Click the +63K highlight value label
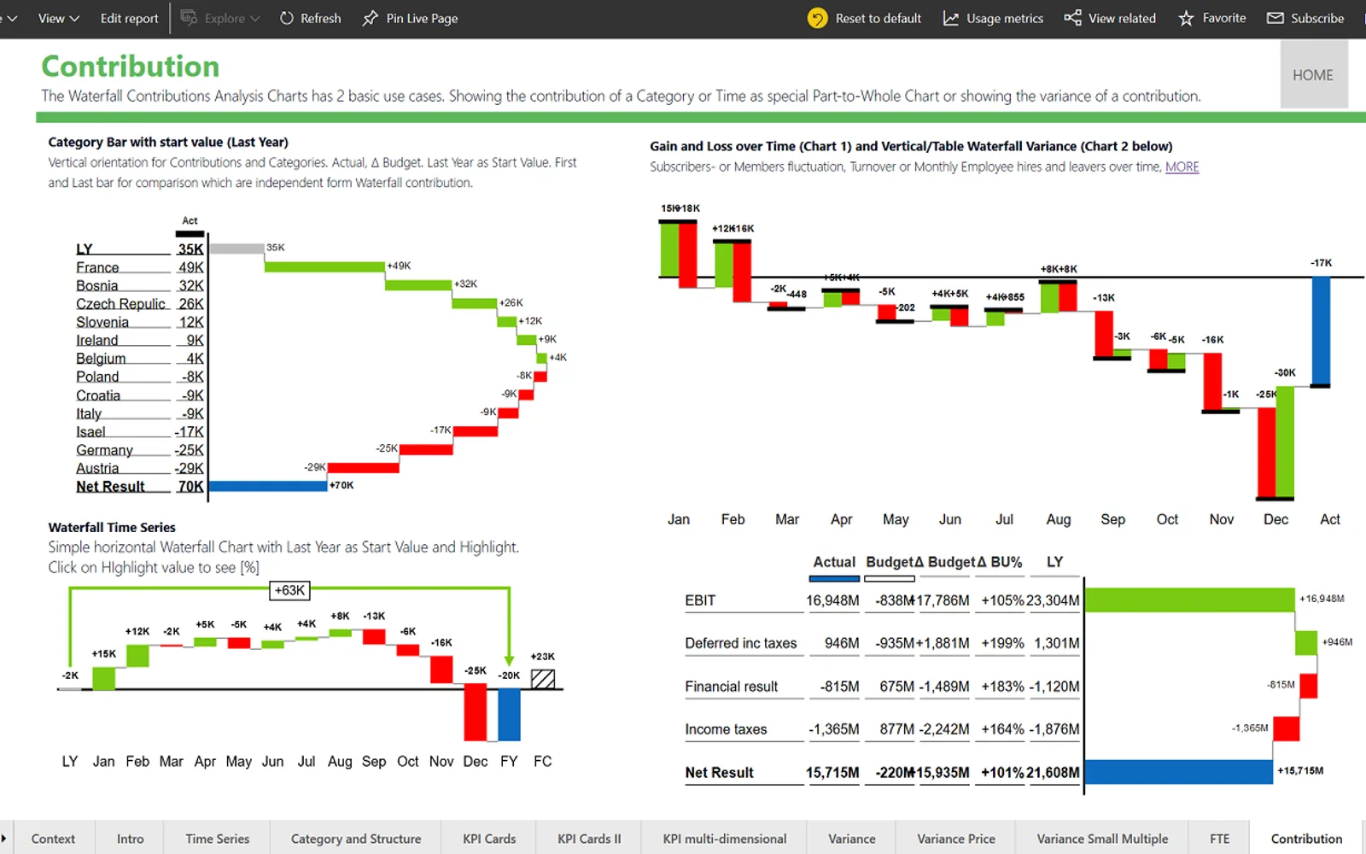The width and height of the screenshot is (1366, 854). click(290, 590)
